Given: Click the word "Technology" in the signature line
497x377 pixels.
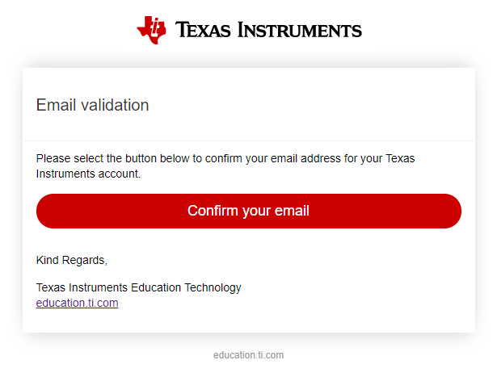Looking at the screenshot, I should pyautogui.click(x=213, y=287).
